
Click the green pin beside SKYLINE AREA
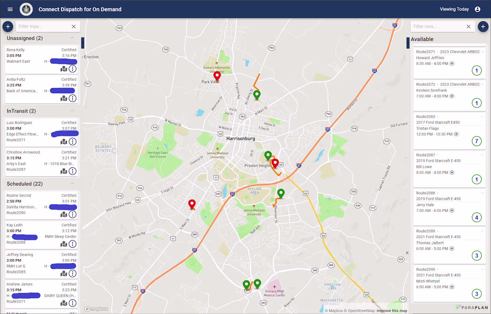[281, 194]
